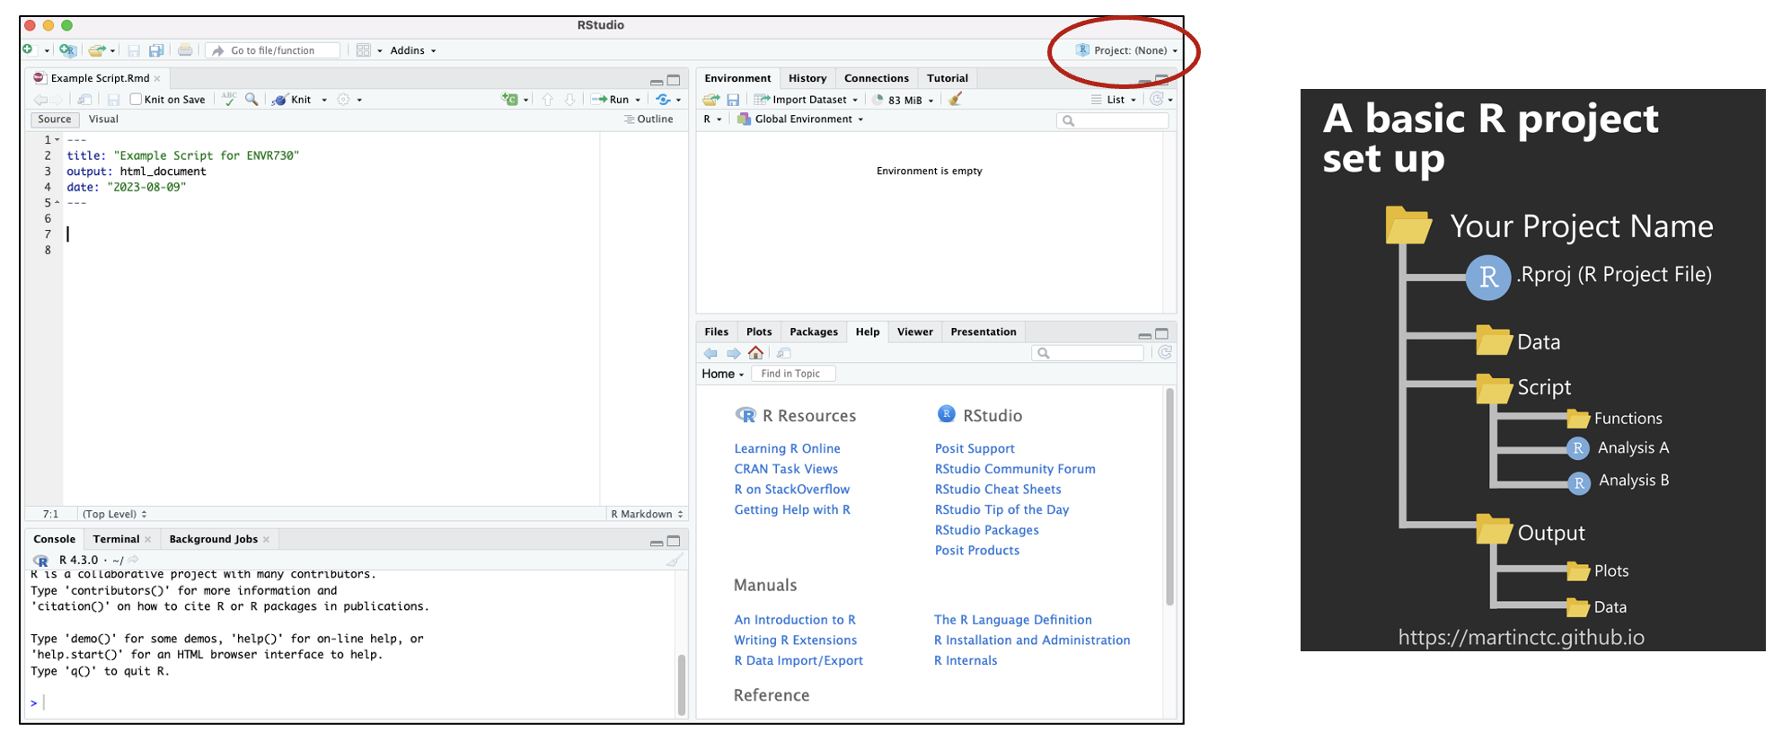Click the Knit yarn ball icon
1791x742 pixels.
click(280, 100)
